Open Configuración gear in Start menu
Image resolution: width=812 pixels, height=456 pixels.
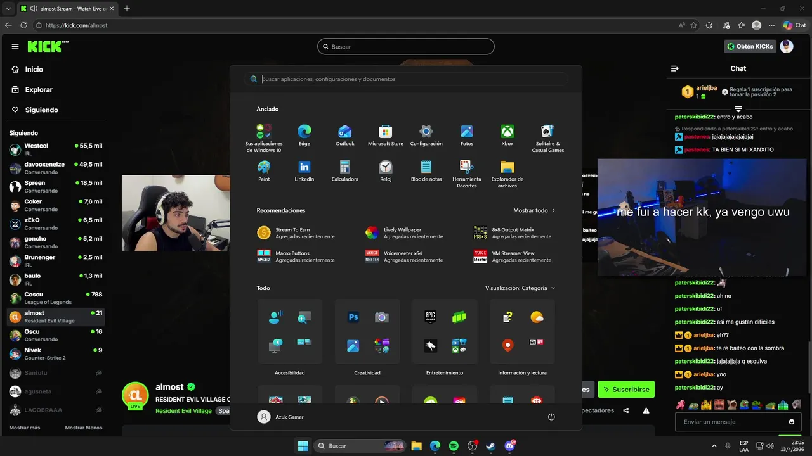click(x=426, y=136)
